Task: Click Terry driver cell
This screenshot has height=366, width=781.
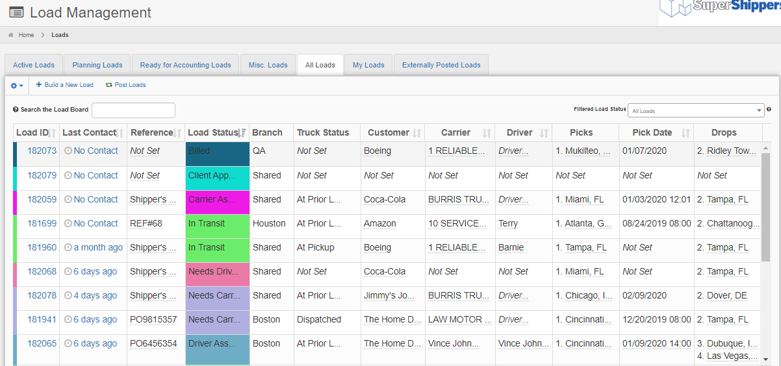Action: 508,223
